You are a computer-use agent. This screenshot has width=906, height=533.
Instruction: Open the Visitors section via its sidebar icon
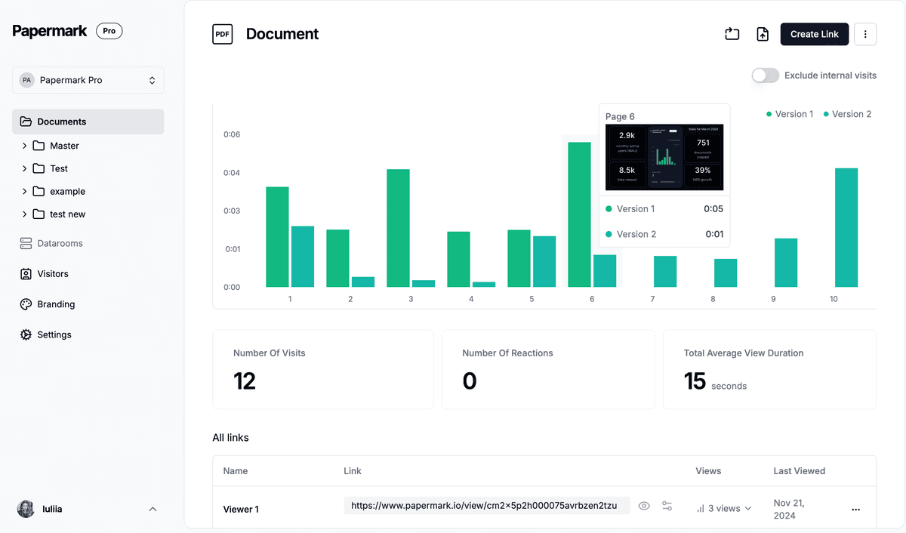point(25,273)
